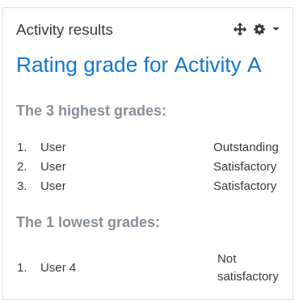Open the block actions gear icon
299x303 pixels.
click(x=259, y=29)
